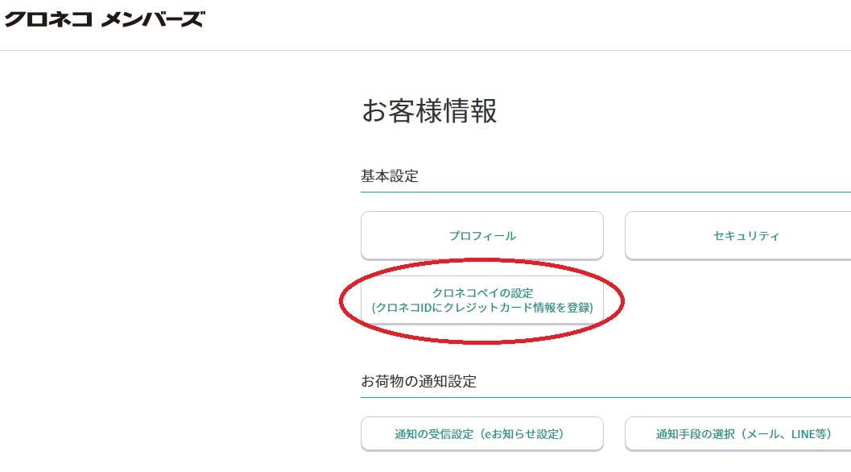Click the クロネコIDにクレジットカード情報を登録 subtitle text
851x472 pixels.
pyautogui.click(x=481, y=308)
